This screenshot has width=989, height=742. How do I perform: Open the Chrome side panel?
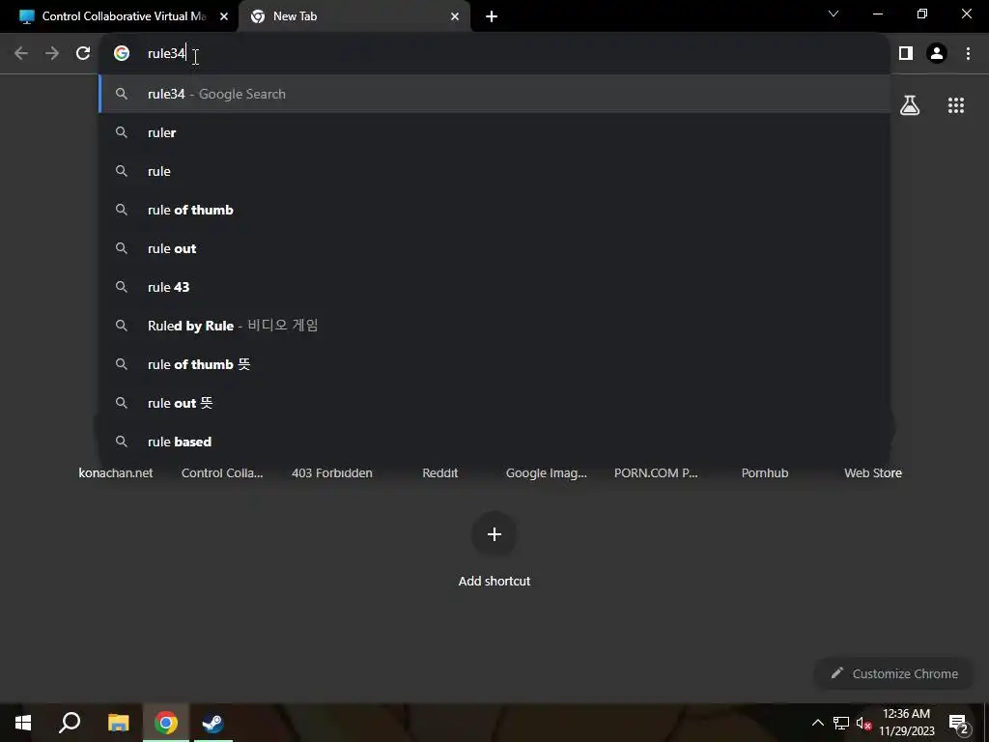tap(906, 54)
